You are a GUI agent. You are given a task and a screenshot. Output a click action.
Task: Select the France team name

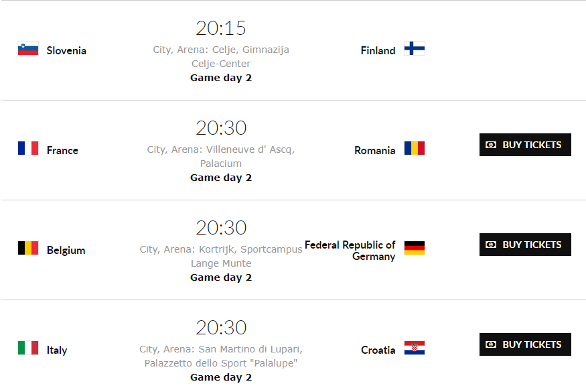click(x=62, y=150)
